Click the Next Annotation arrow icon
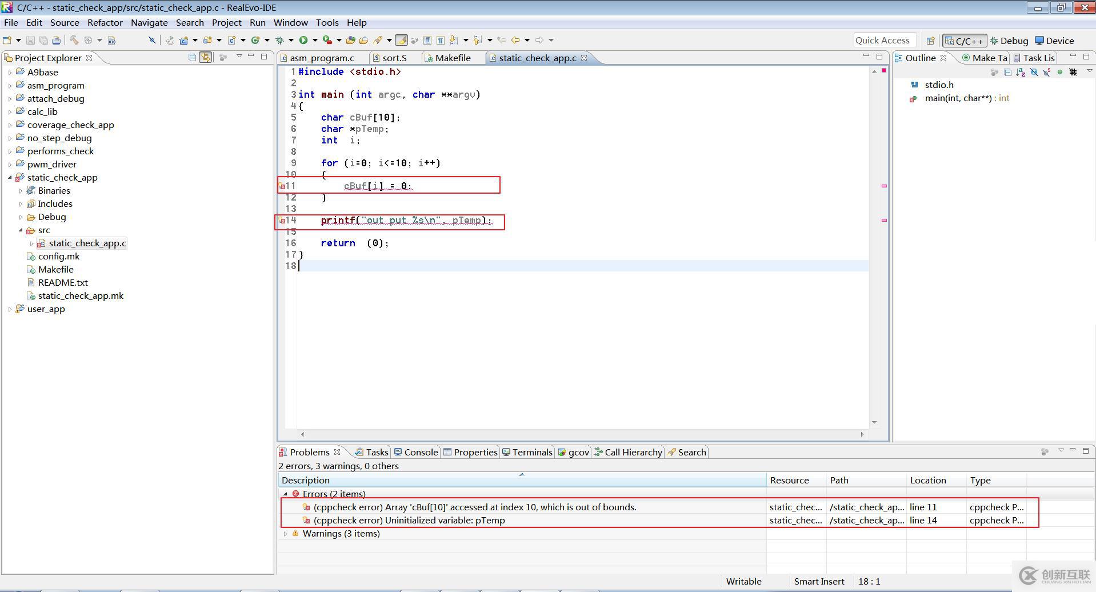This screenshot has height=592, width=1096. point(453,40)
